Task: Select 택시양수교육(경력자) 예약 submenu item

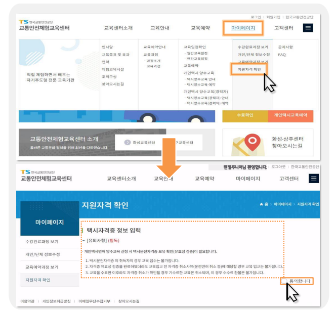Action: tap(207, 103)
